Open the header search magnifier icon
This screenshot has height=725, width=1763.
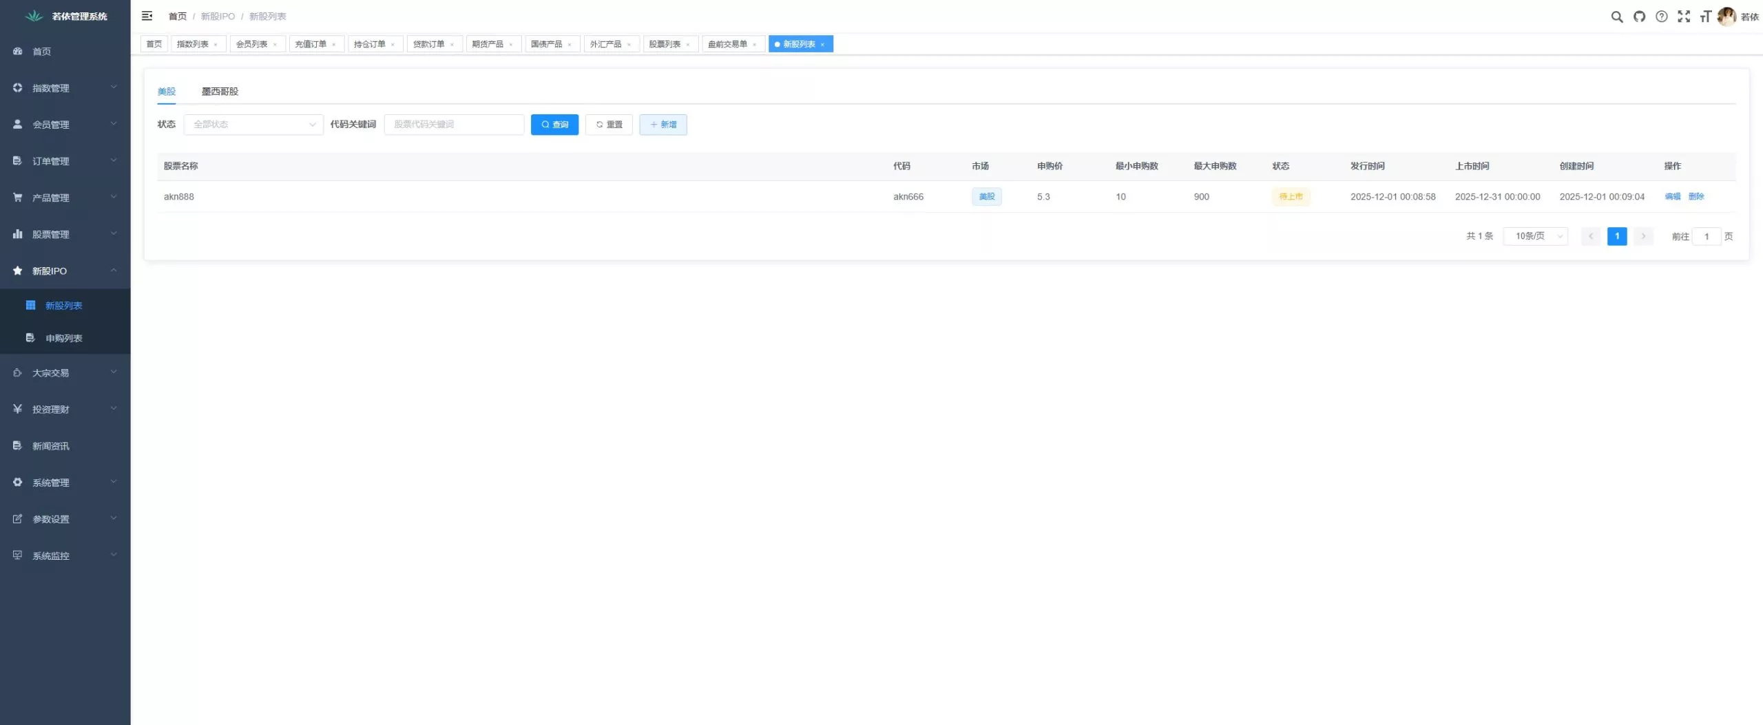point(1616,17)
